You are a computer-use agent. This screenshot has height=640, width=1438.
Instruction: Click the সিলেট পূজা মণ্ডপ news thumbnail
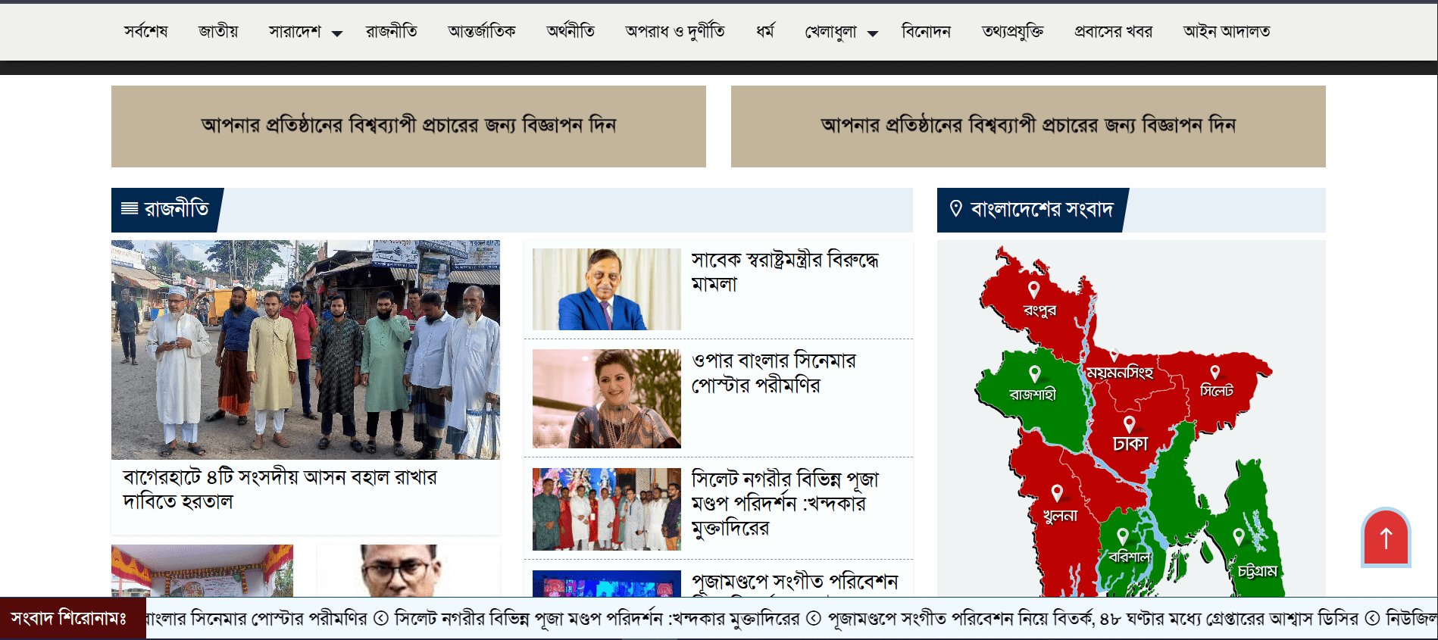607,509
